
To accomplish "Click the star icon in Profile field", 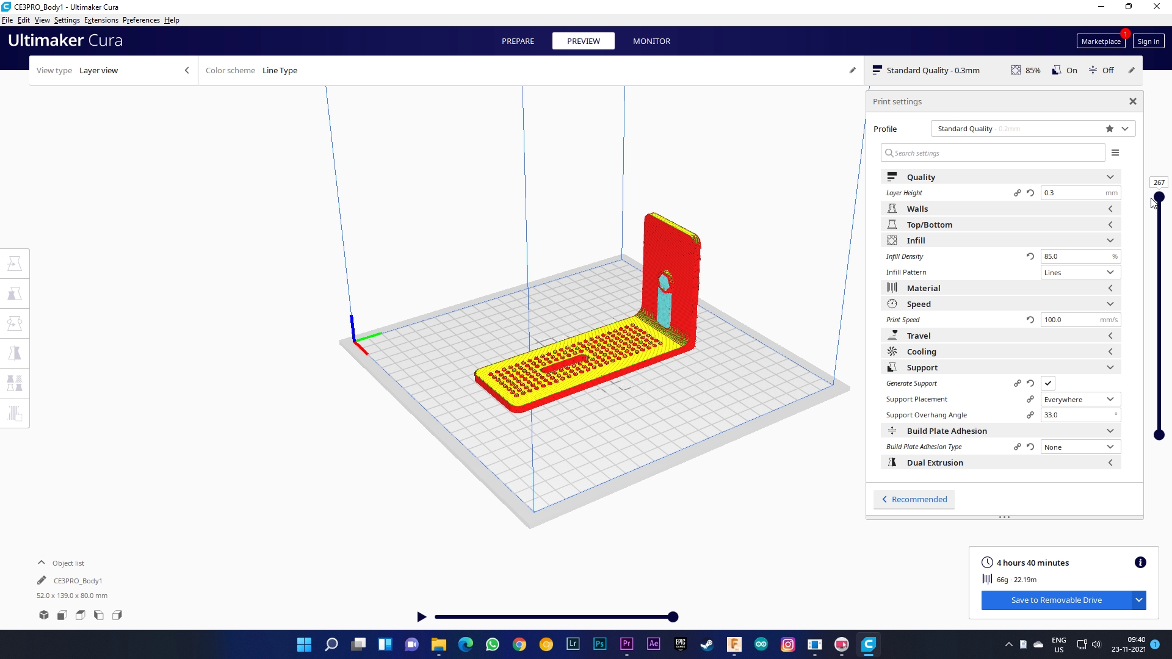I will (1110, 129).
